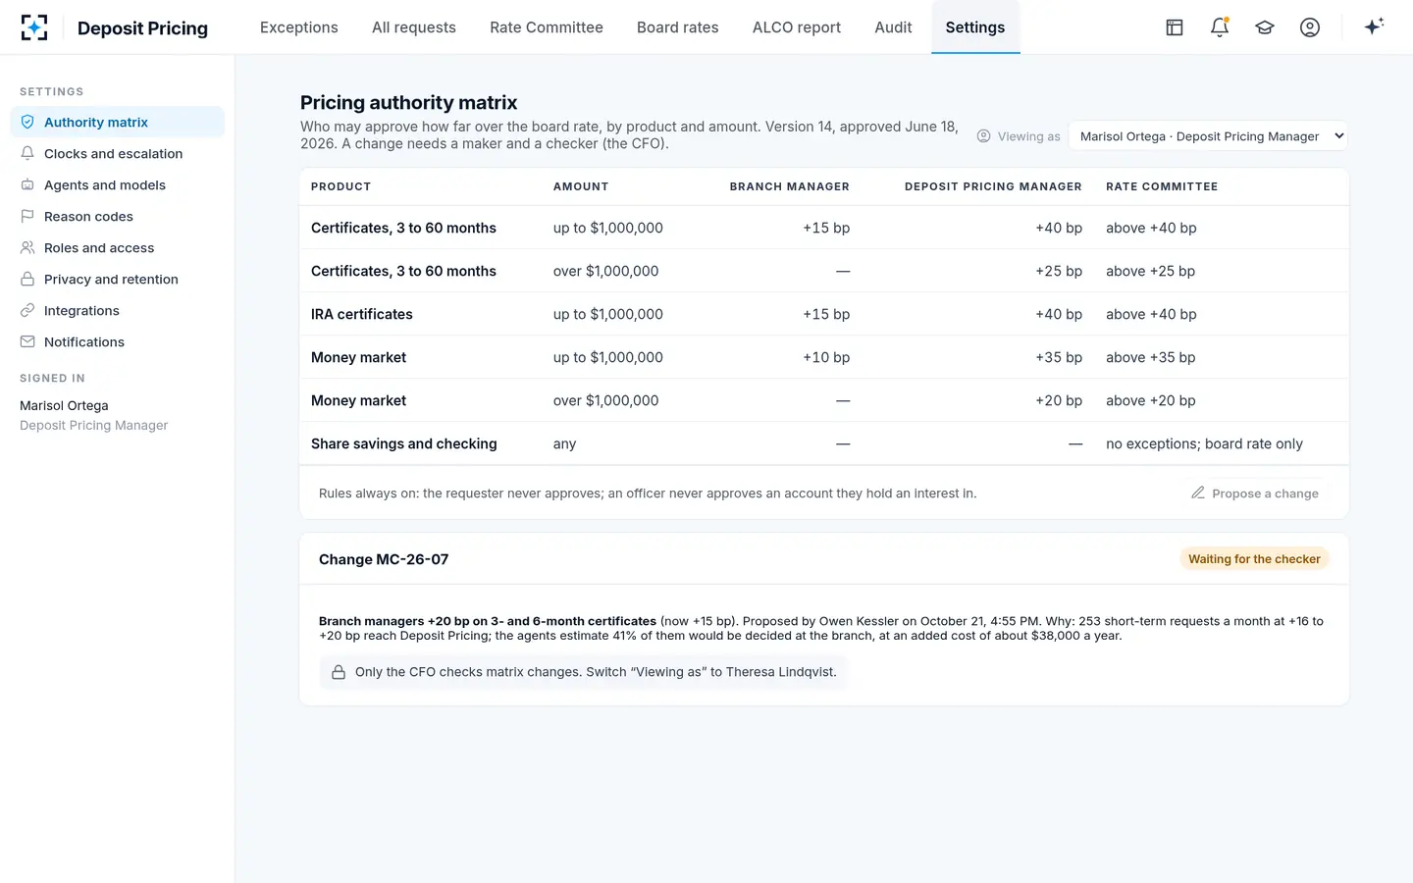
Task: Click the IRA certificates row label
Action: (362, 314)
